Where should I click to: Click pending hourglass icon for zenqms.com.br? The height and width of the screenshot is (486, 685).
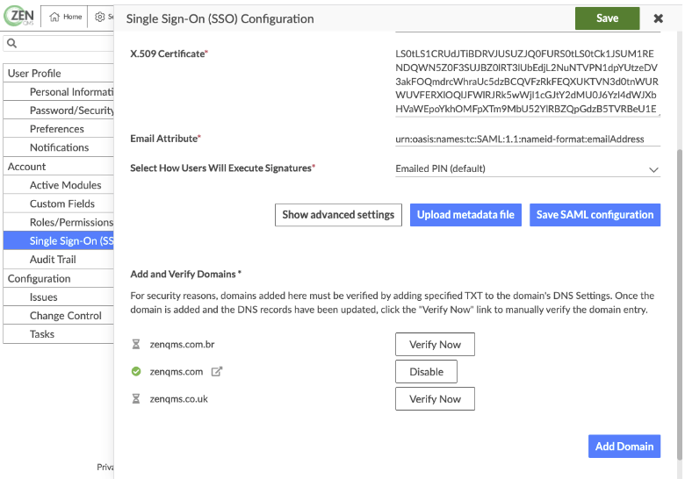[136, 344]
